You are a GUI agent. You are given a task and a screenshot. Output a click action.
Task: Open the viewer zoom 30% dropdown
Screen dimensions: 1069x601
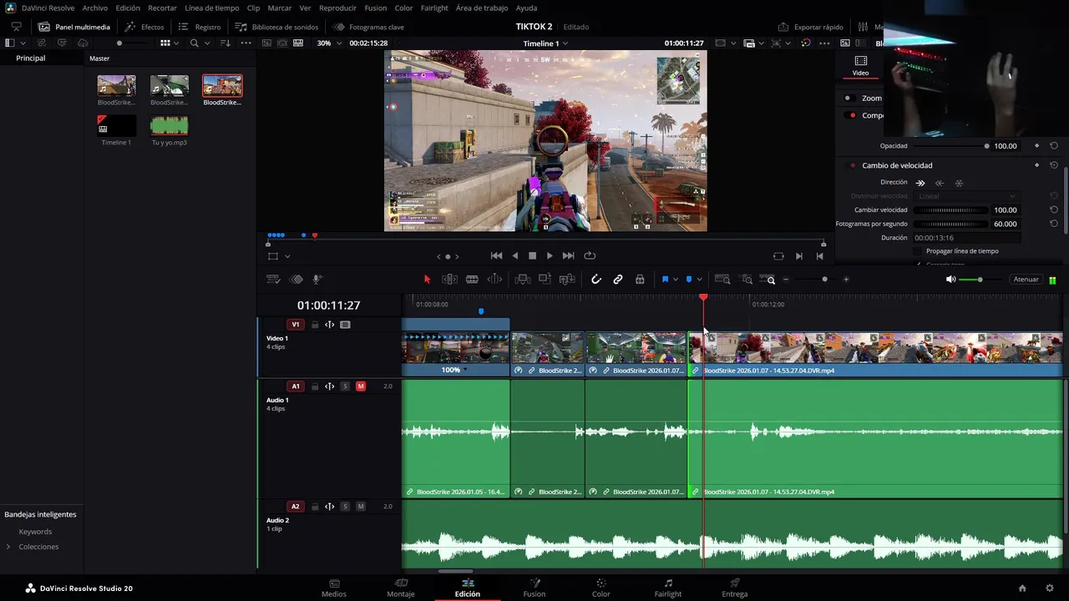(327, 43)
